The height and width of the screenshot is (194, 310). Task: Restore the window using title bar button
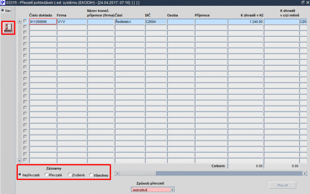click(x=303, y=3)
